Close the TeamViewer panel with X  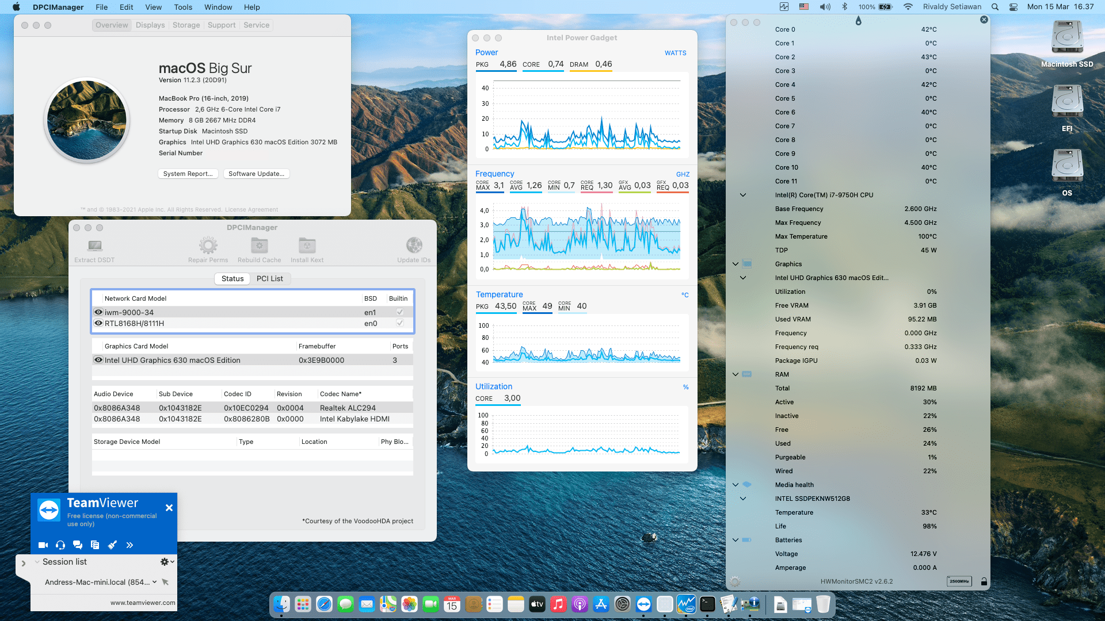(x=169, y=508)
